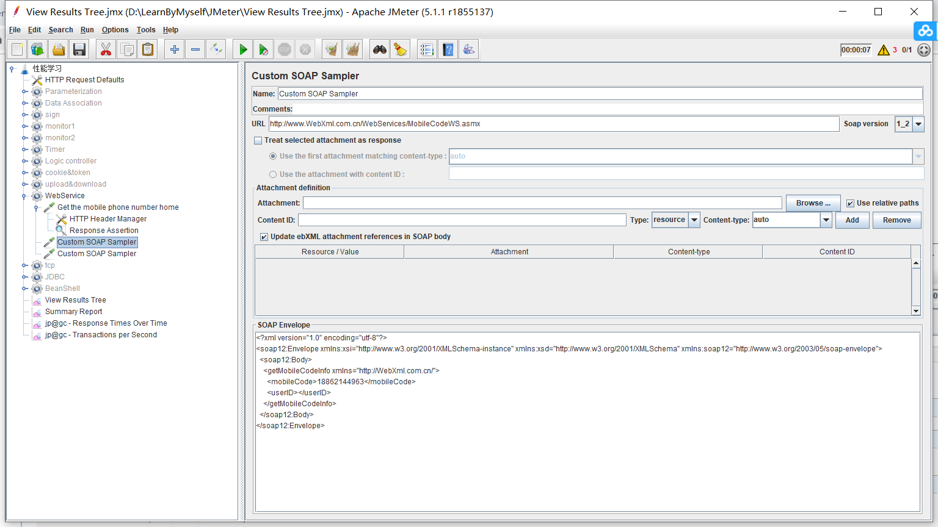Click the Toggle enable/disable toolbar icon
938x527 pixels.
pyautogui.click(x=216, y=49)
